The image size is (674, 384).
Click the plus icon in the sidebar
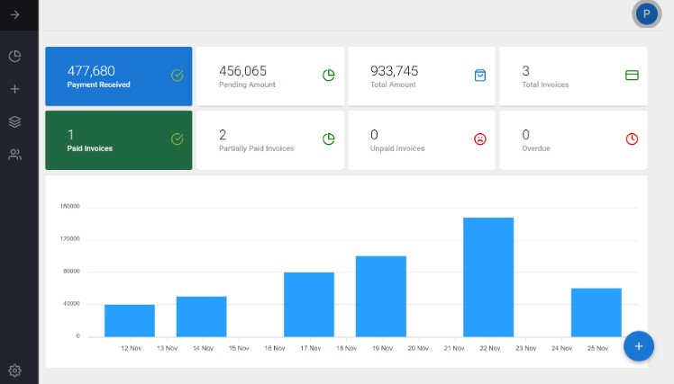click(x=14, y=89)
